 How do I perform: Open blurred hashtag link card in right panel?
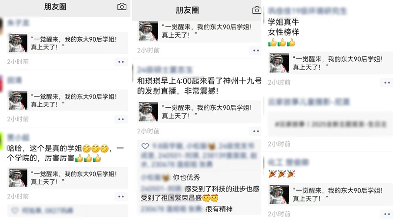pyautogui.click(x=330, y=124)
